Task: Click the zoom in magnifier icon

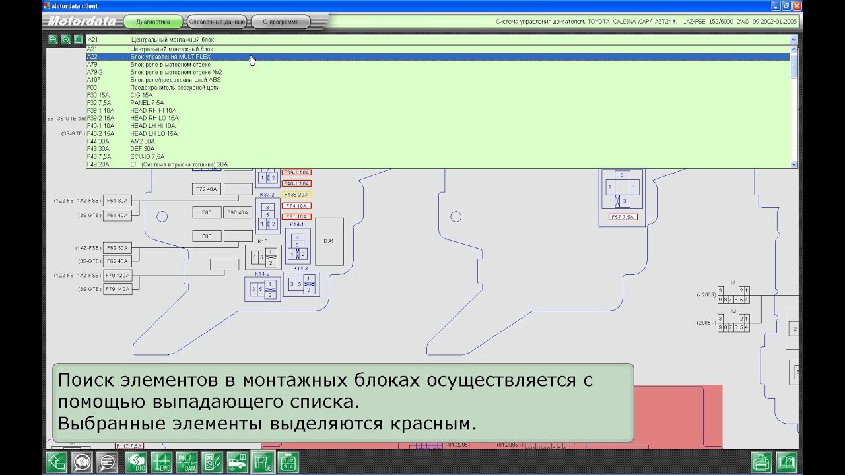Action: tap(53, 39)
